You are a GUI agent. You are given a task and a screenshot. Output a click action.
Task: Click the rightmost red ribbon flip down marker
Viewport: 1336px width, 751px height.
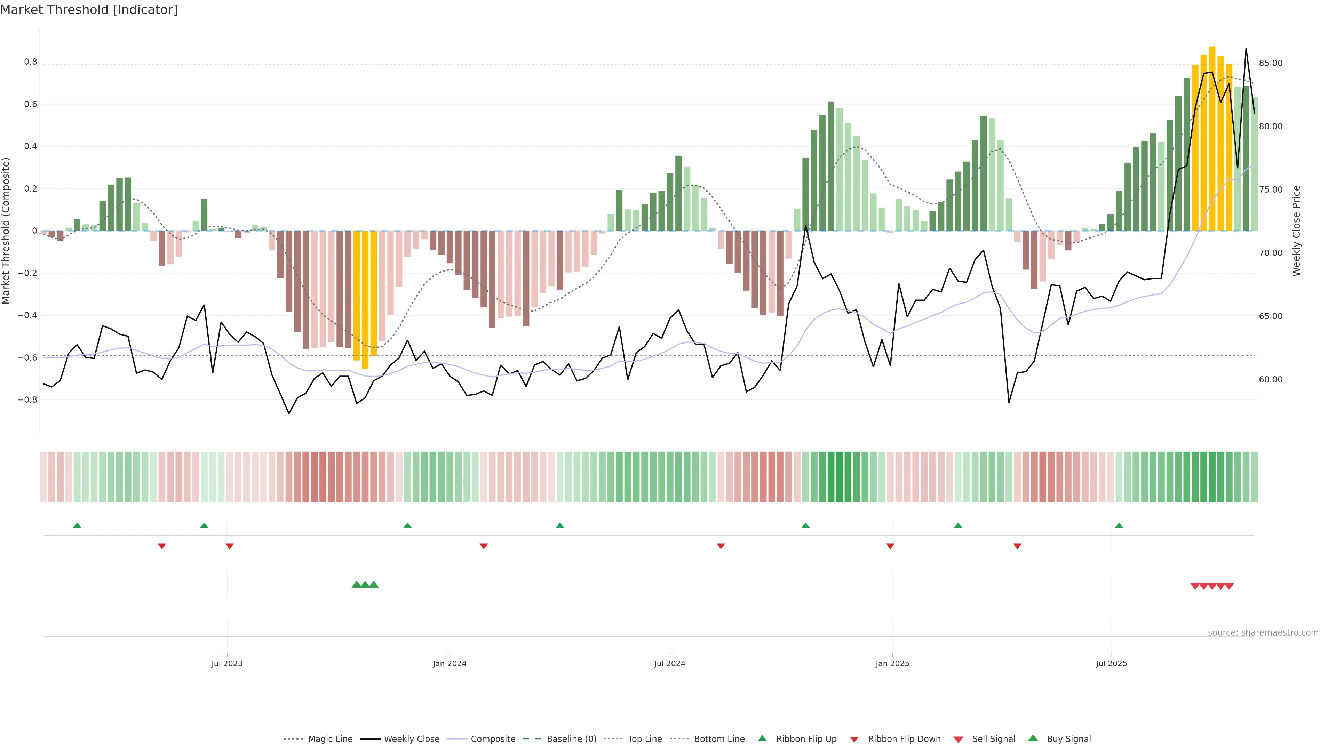(x=1017, y=546)
